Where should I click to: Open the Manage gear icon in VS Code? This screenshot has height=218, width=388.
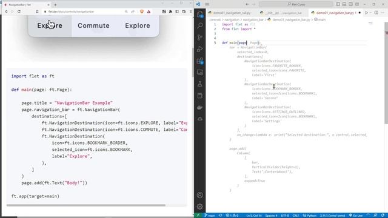[x=200, y=206]
